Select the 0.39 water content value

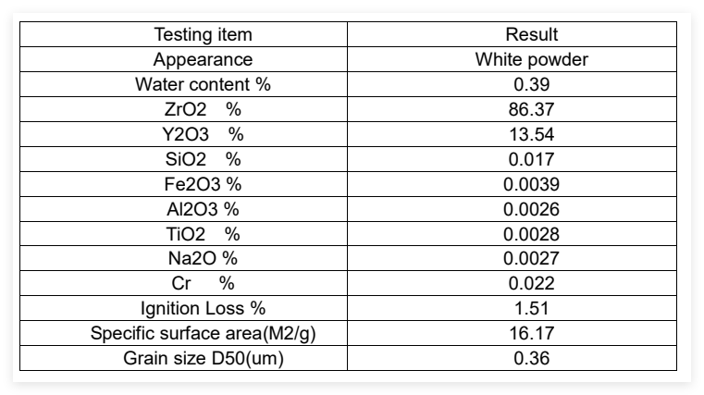point(531,85)
